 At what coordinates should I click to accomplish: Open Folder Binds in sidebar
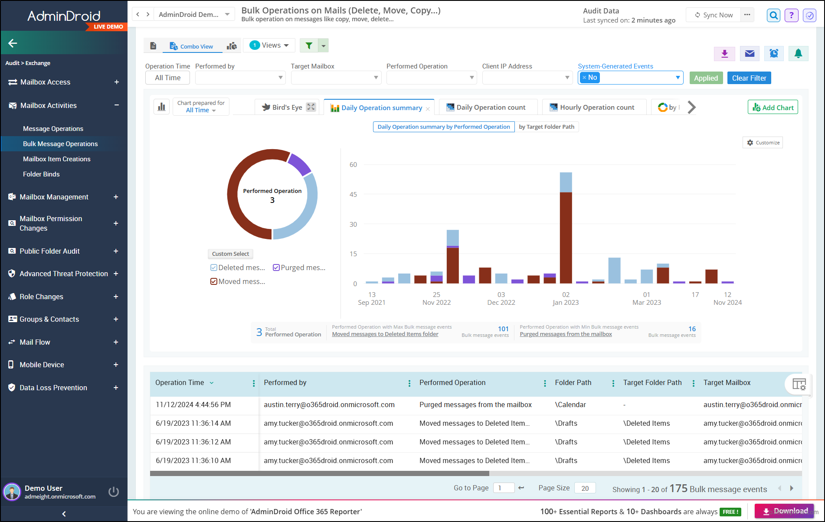pyautogui.click(x=41, y=174)
